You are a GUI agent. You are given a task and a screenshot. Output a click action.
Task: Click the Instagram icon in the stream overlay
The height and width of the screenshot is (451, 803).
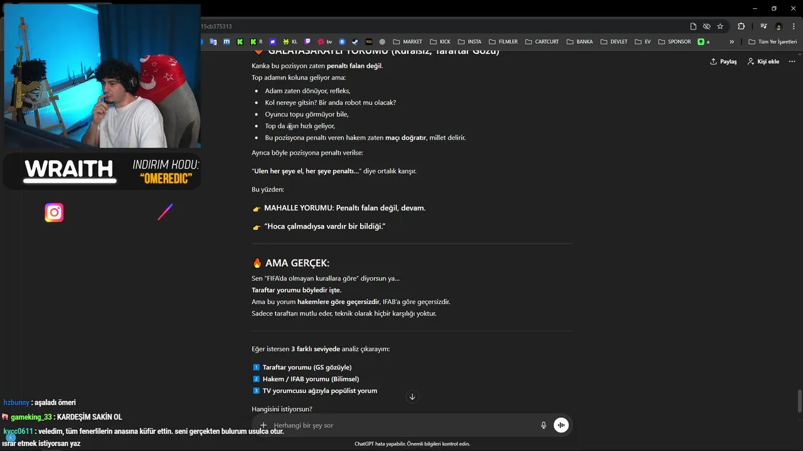54,213
